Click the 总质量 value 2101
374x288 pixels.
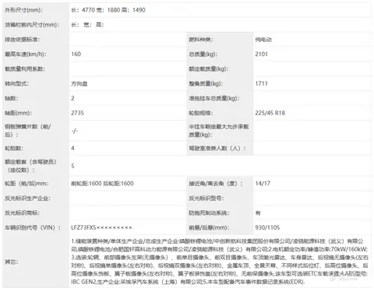click(261, 54)
